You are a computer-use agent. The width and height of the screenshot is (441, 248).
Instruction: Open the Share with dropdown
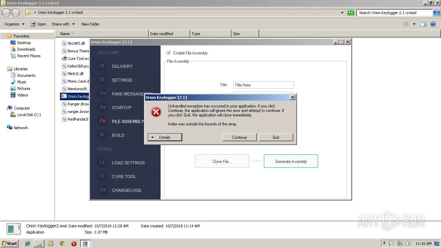tap(63, 24)
